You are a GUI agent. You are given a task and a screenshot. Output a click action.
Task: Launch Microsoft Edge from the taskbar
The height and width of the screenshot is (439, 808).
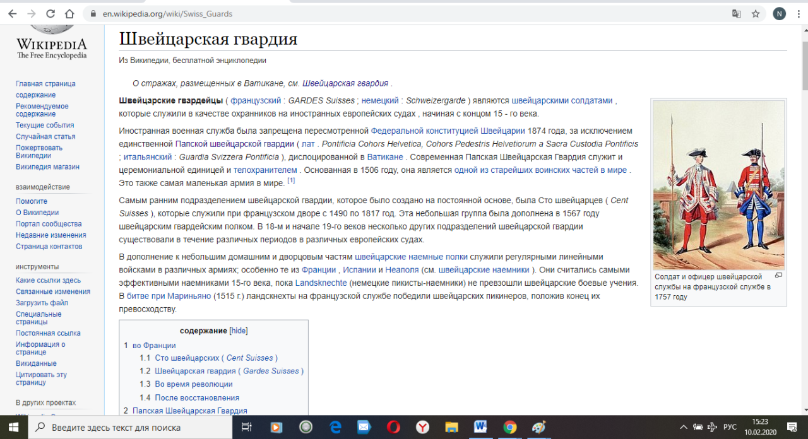(x=335, y=427)
